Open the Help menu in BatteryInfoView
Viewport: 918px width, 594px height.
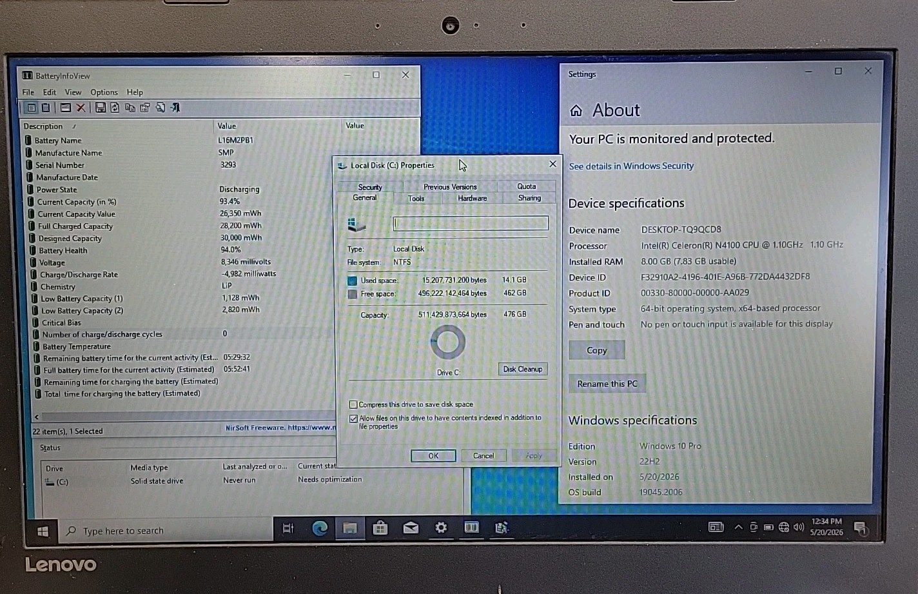(x=135, y=92)
